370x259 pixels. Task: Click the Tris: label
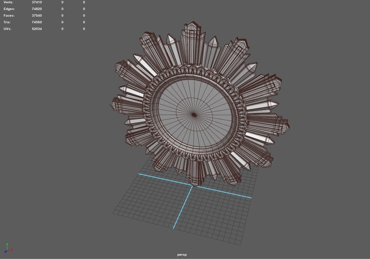pyautogui.click(x=7, y=22)
